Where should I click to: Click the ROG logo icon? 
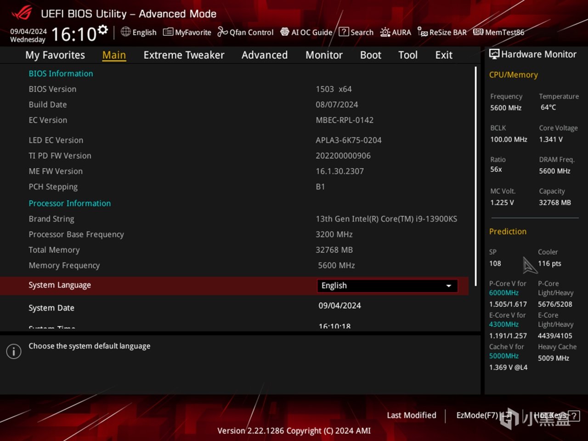pos(21,13)
